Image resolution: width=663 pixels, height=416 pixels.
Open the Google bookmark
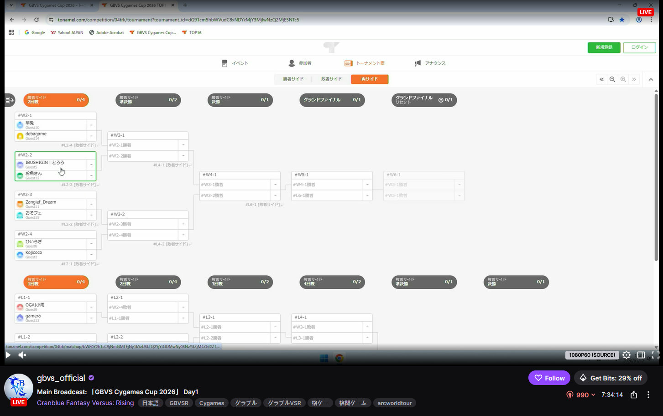[x=35, y=32]
